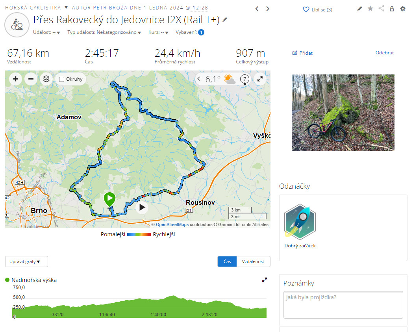The image size is (413, 332).
Task: Zoom in the map with plus button
Action: tap(15, 79)
